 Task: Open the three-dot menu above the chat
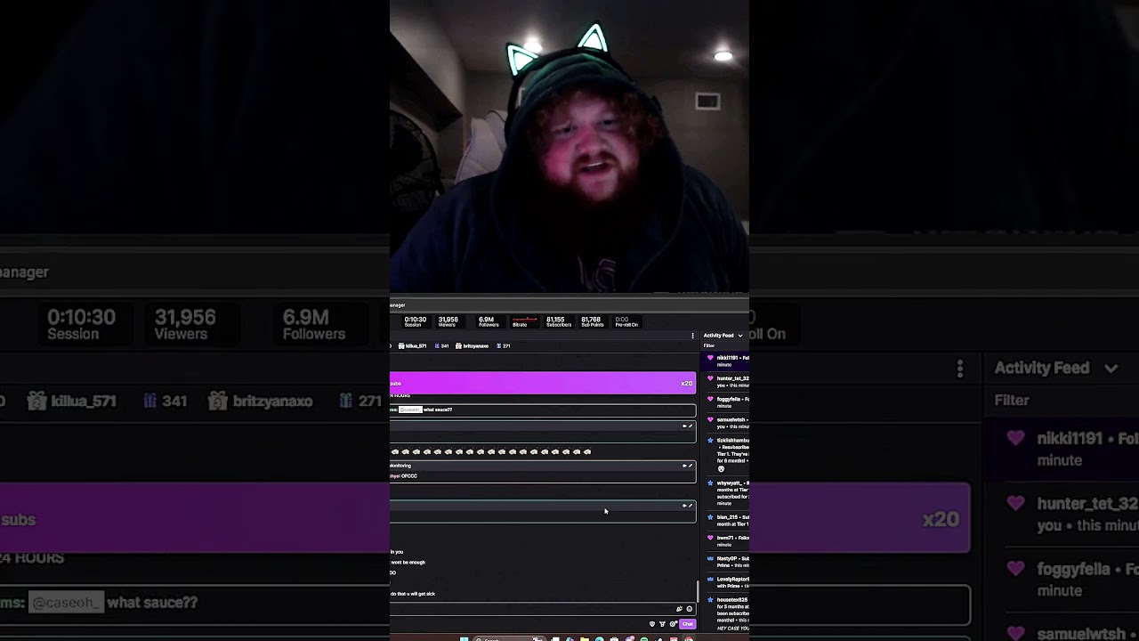tap(692, 336)
